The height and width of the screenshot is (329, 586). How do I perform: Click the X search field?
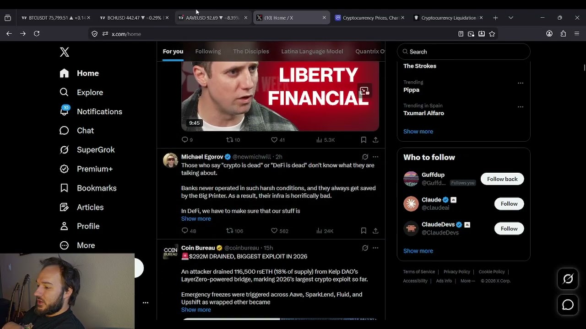(463, 52)
